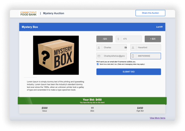This screenshot has width=185, height=131.
Task: Click the Mystery Box lot heading
Action: pos(30,27)
